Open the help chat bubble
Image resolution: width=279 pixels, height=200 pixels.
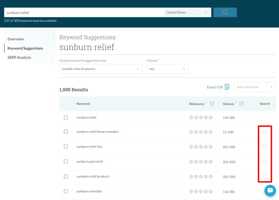coord(270,191)
